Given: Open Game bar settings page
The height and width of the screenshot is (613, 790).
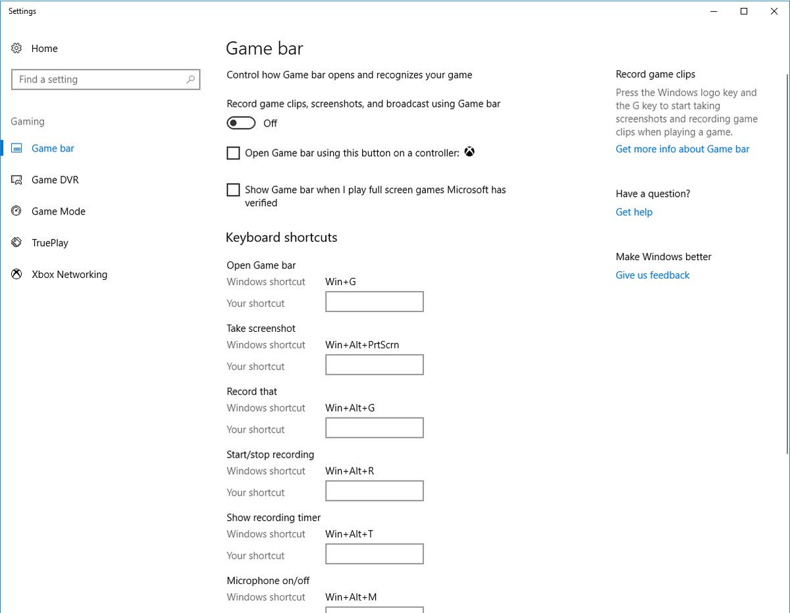Looking at the screenshot, I should [53, 148].
